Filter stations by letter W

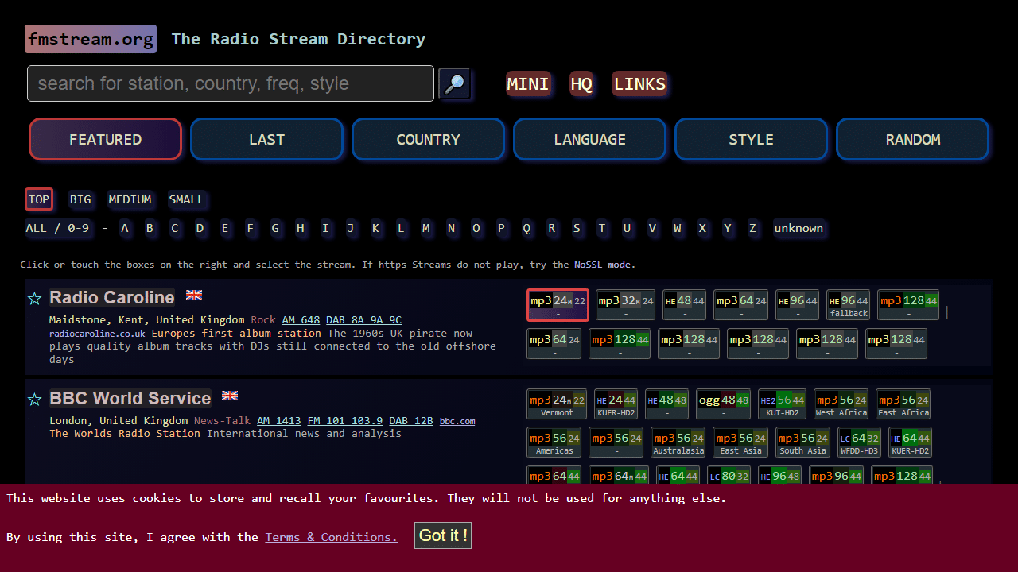(678, 228)
